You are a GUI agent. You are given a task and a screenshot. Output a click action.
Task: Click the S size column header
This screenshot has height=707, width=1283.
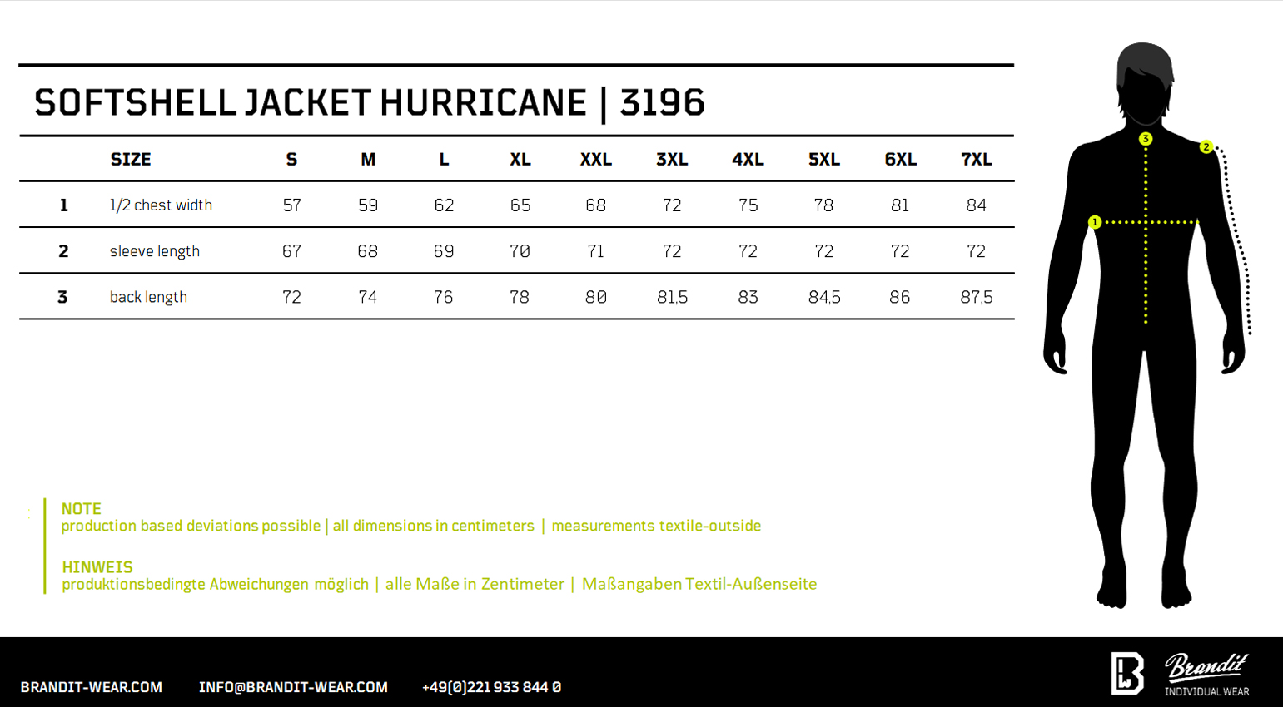pos(291,160)
